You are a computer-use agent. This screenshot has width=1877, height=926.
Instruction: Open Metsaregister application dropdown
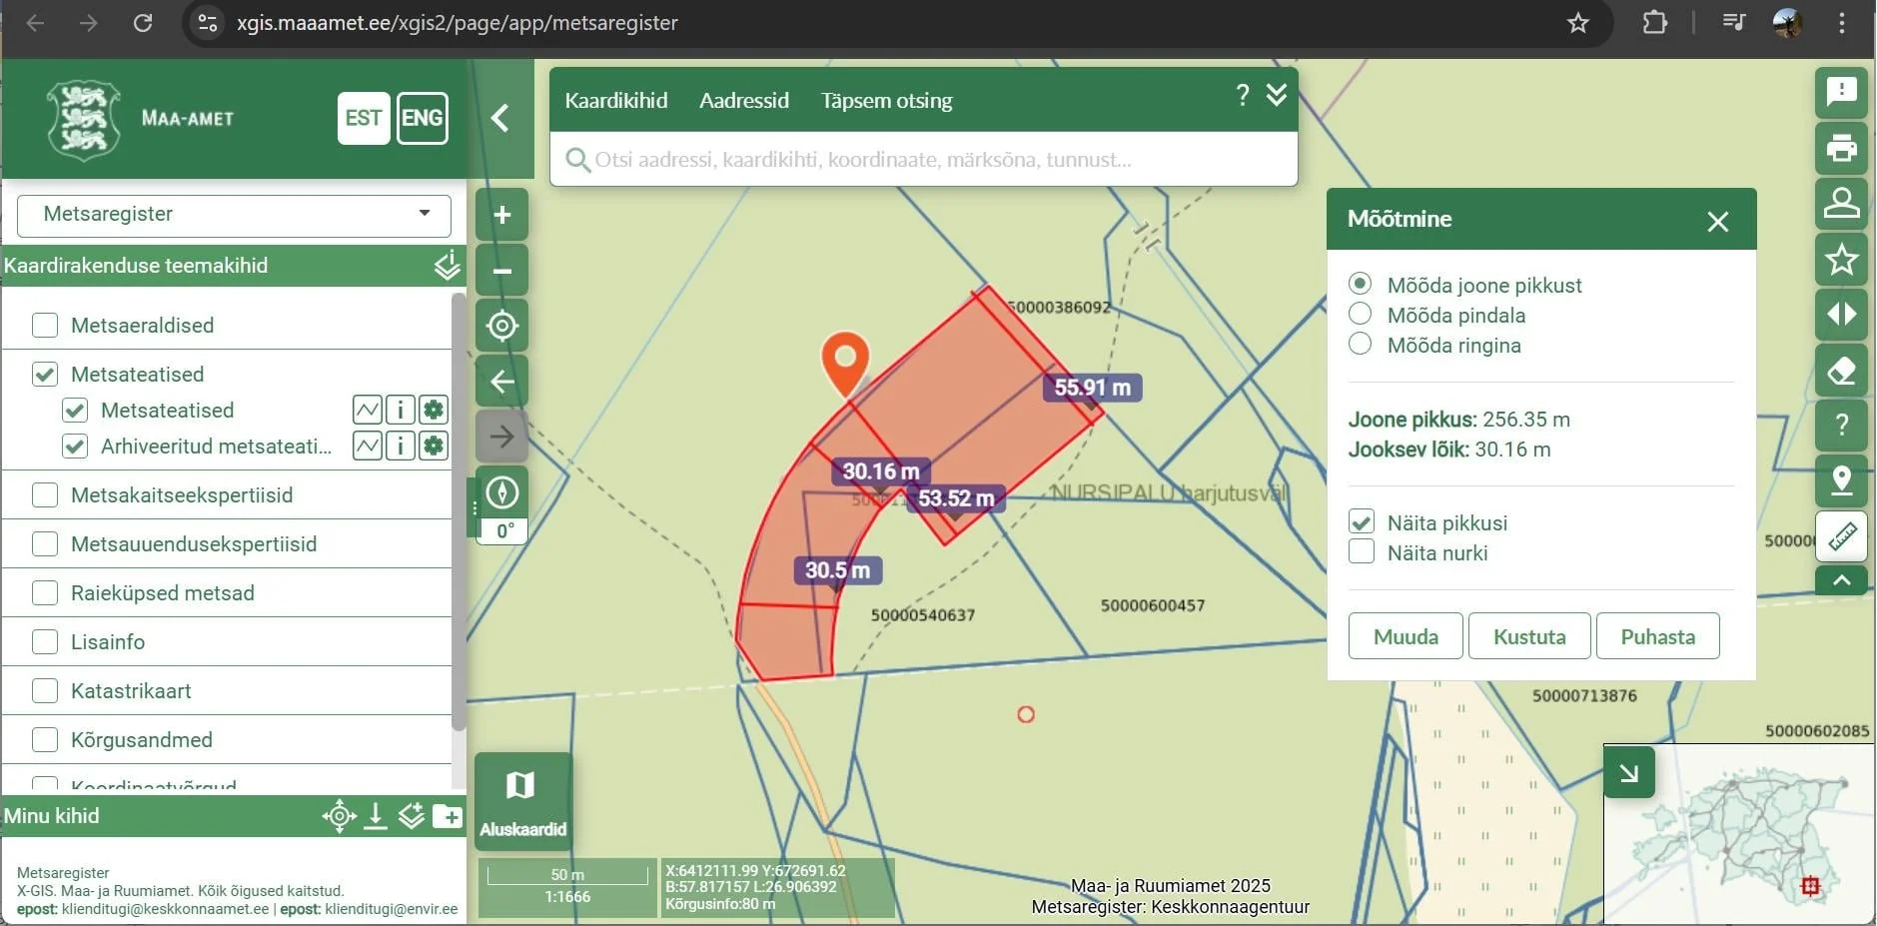[x=234, y=215]
